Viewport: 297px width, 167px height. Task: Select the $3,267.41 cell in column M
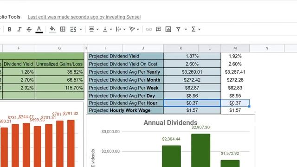point(235,72)
